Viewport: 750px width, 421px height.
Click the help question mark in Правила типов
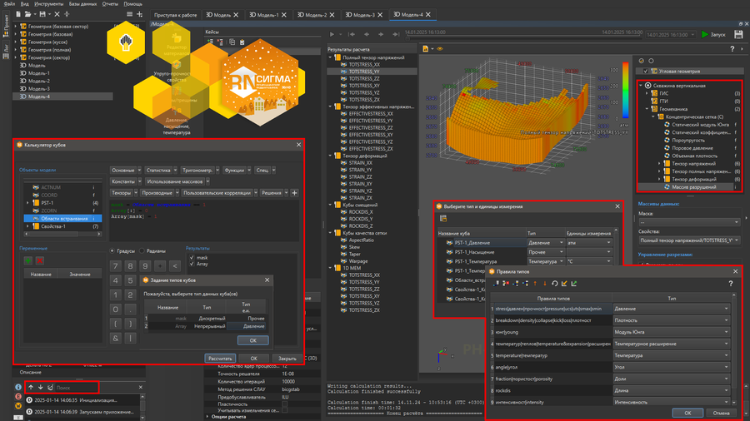[731, 284]
